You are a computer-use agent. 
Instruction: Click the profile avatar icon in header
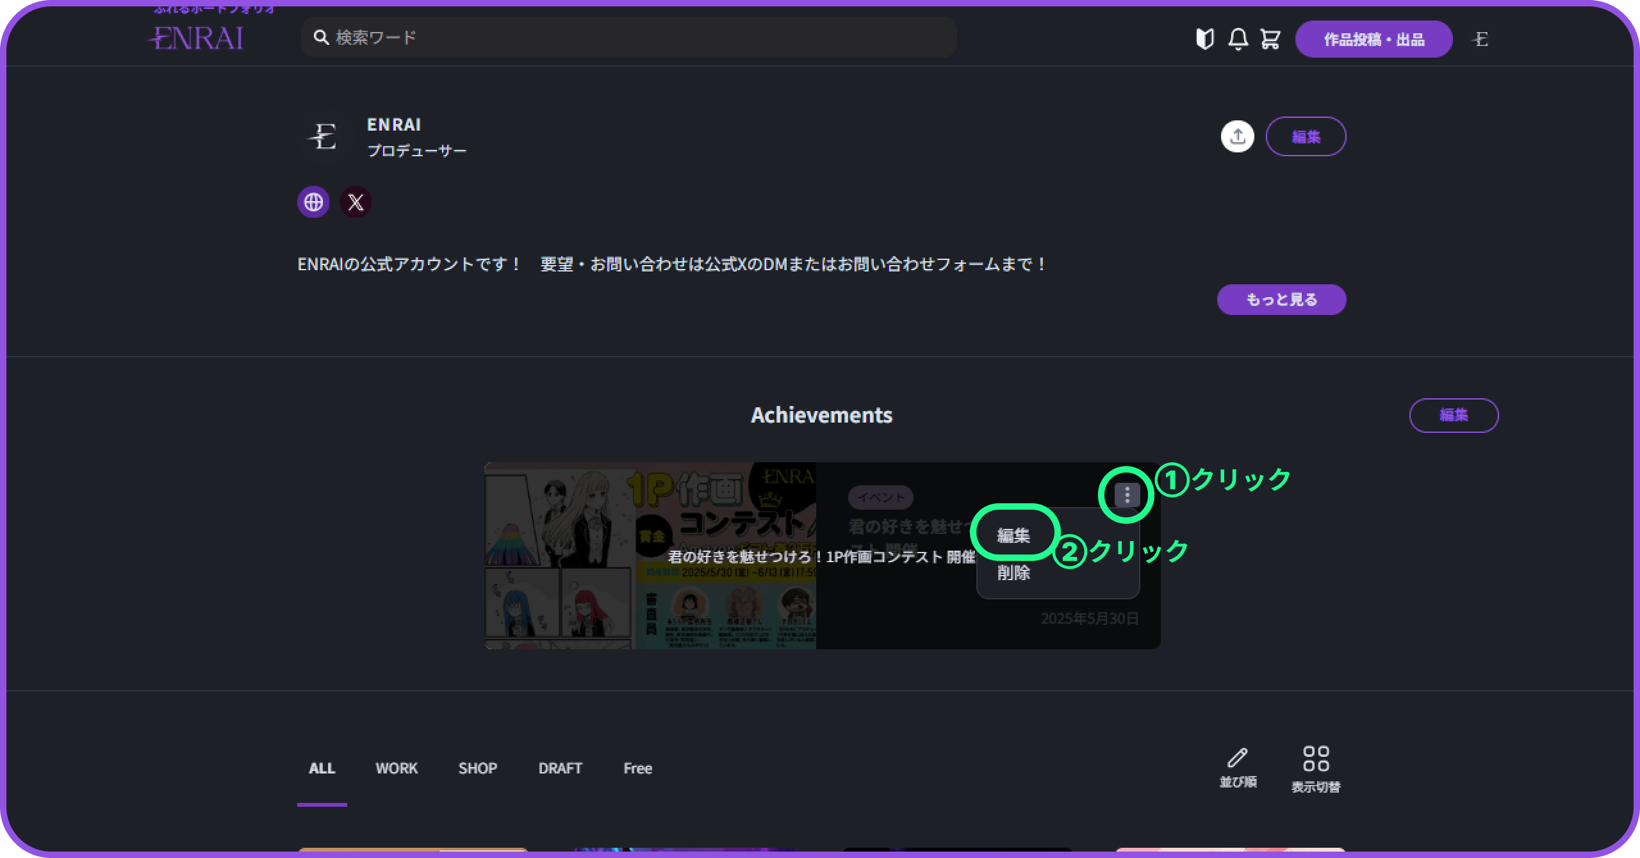tap(1480, 39)
